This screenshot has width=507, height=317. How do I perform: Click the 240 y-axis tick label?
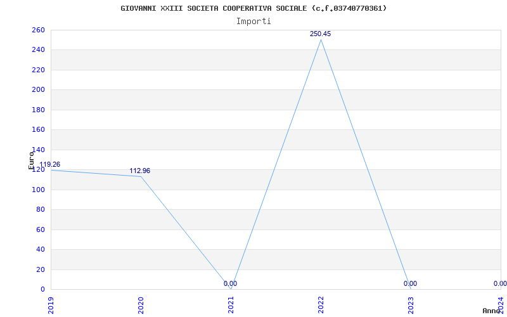38,50
